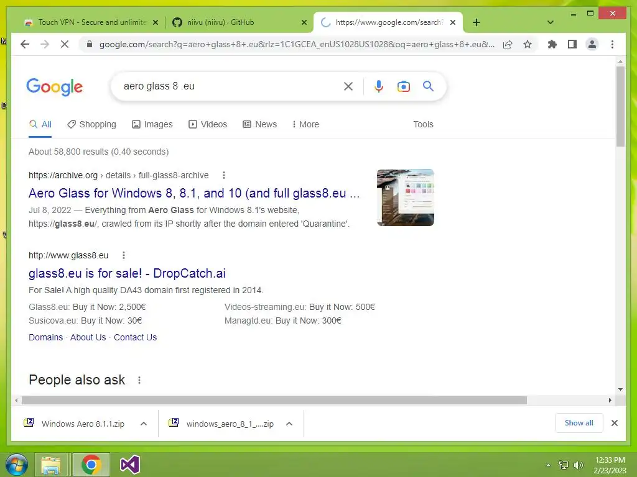Click the forward navigation arrow
The height and width of the screenshot is (477, 637).
pyautogui.click(x=45, y=44)
